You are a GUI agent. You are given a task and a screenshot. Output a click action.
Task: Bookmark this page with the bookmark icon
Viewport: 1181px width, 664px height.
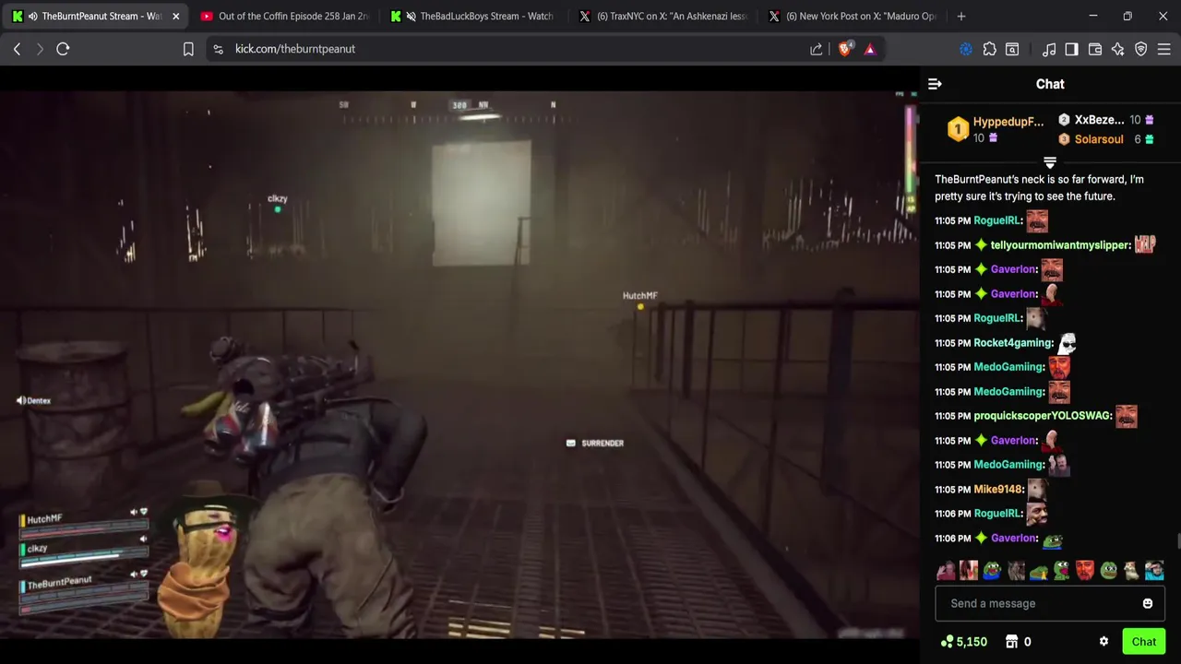pyautogui.click(x=188, y=49)
